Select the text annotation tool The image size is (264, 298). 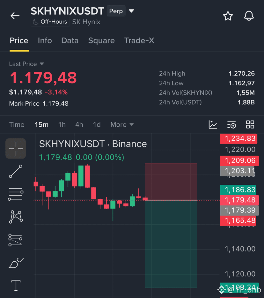pyautogui.click(x=16, y=285)
